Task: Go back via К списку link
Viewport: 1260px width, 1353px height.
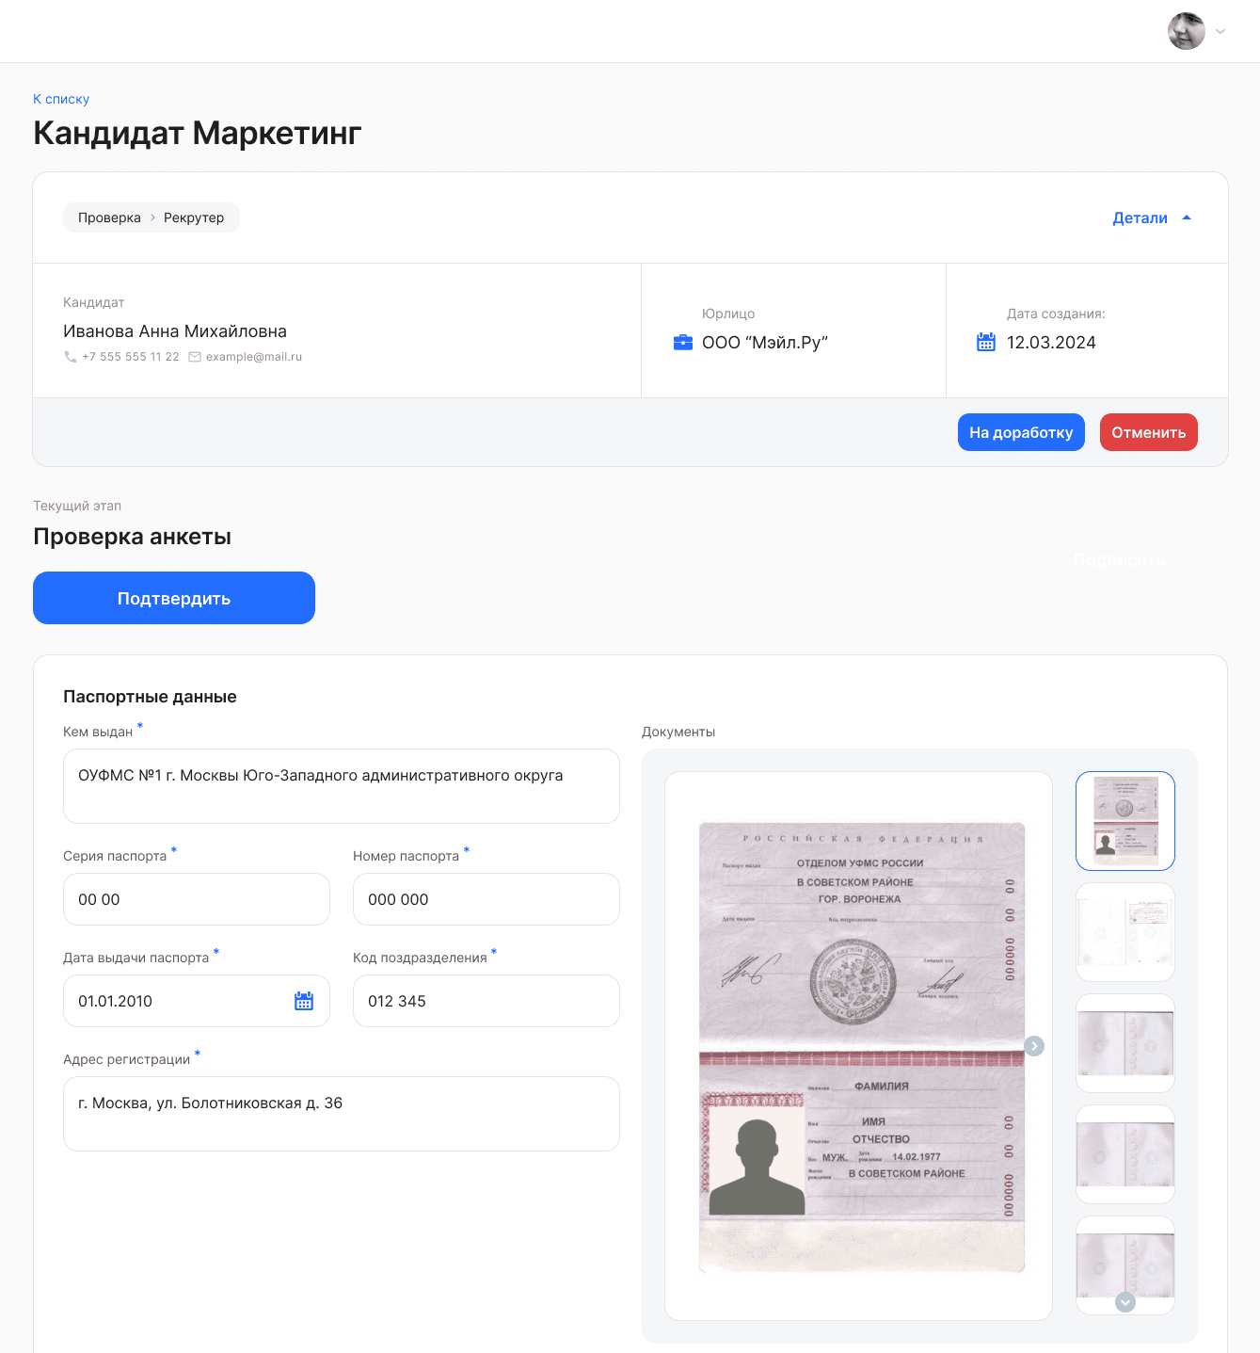Action: pyautogui.click(x=61, y=99)
